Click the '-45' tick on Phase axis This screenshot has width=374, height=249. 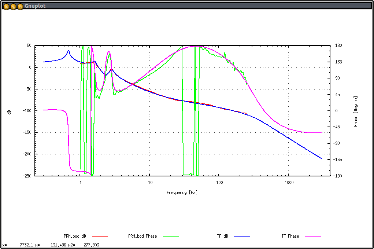(337, 127)
